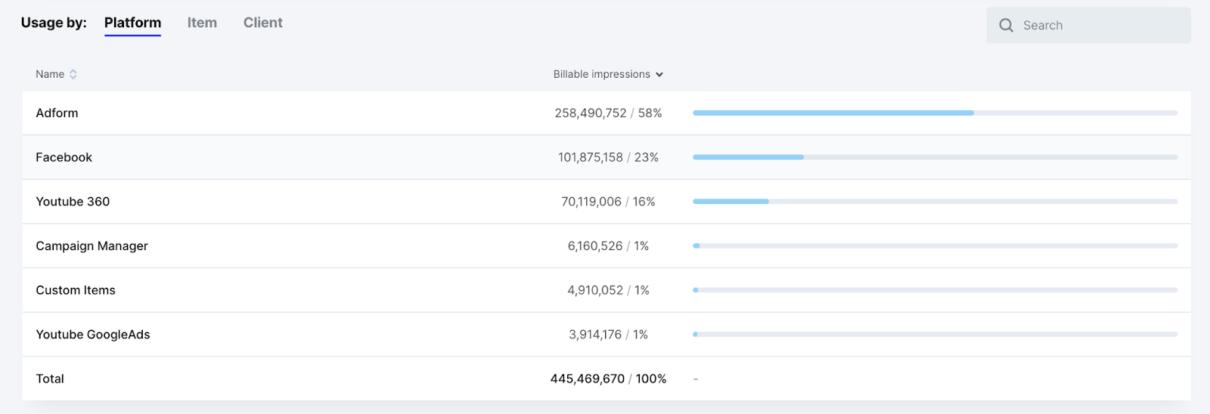Screen dimensions: 1210x414
Task: Click the Facebook usage progress bar
Action: (x=935, y=157)
